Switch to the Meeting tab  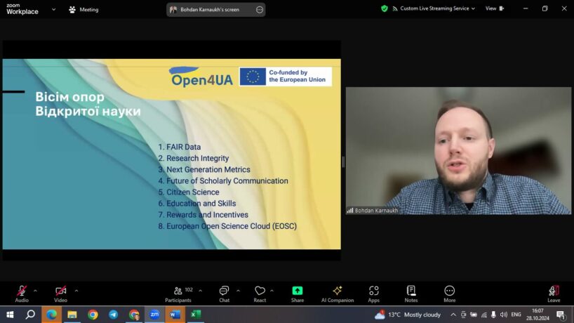pos(84,9)
